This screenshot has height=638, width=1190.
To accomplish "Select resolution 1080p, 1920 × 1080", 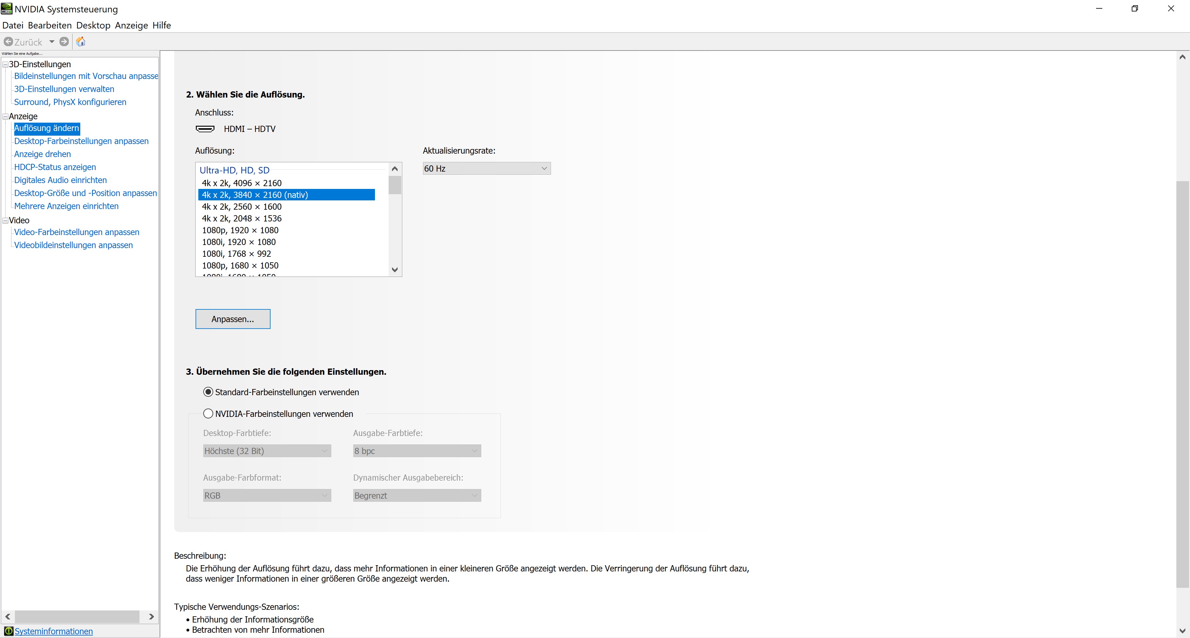I will pyautogui.click(x=240, y=230).
